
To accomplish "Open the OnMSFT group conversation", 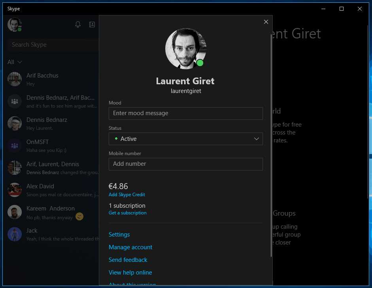I will pos(51,146).
